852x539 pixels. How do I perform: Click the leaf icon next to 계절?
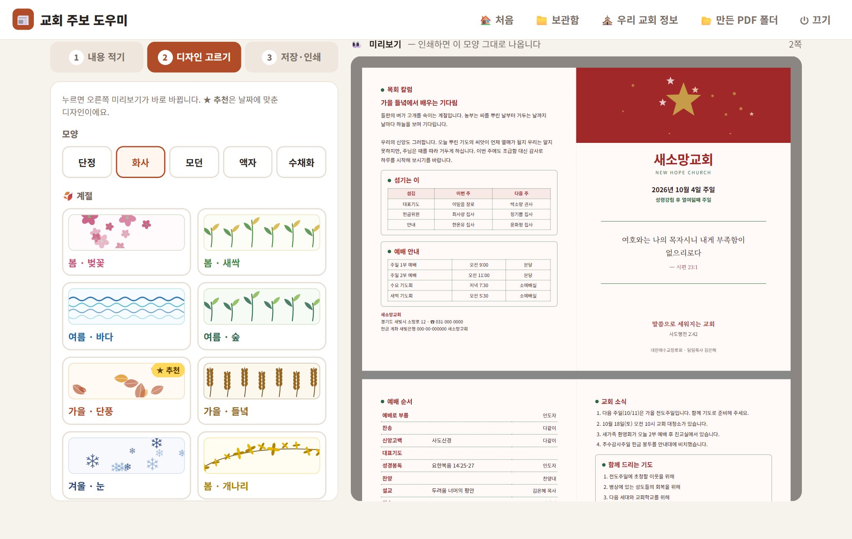tap(68, 196)
